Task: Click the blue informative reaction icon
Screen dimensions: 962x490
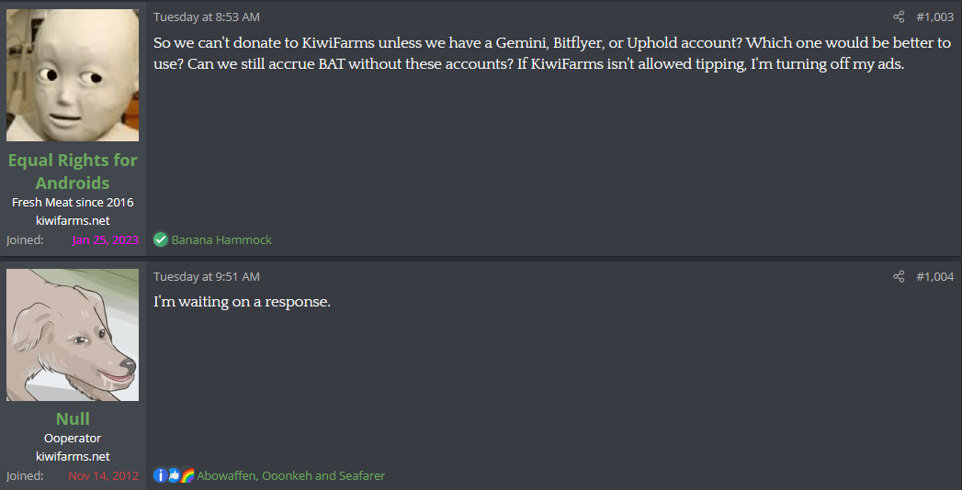Action: coord(160,475)
